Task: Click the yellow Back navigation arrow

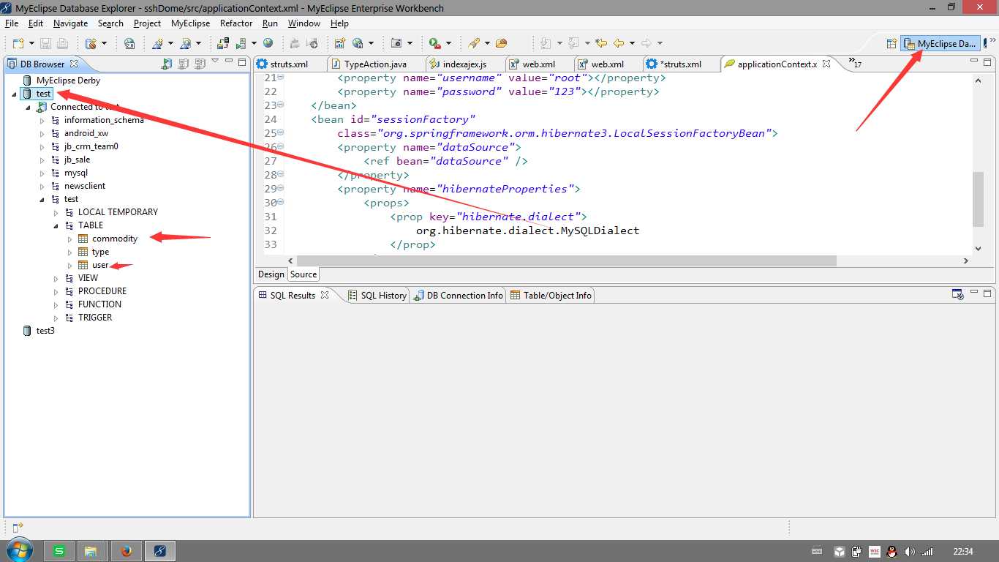Action: pos(619,43)
